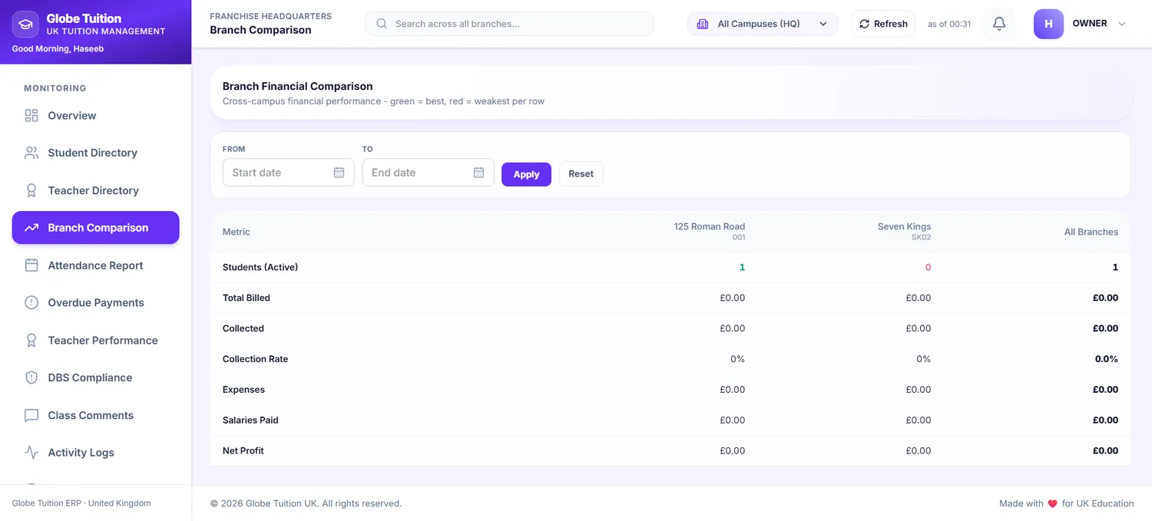
Task: Click the search magnifier icon
Action: pos(382,24)
